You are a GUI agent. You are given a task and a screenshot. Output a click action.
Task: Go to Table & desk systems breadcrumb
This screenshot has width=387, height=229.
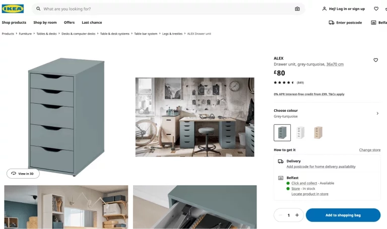click(x=115, y=34)
